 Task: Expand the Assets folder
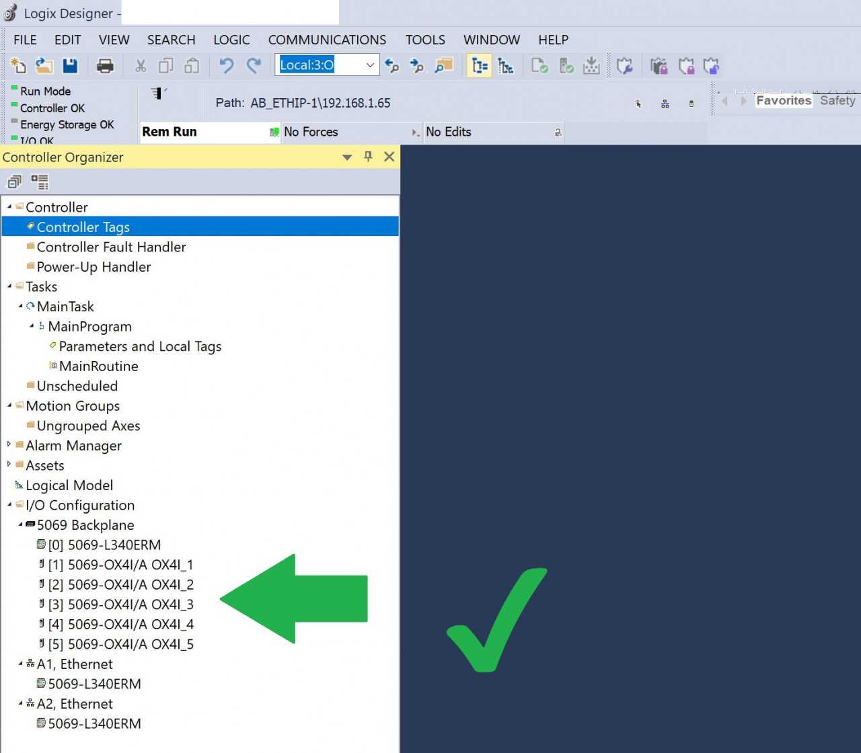pyautogui.click(x=9, y=465)
